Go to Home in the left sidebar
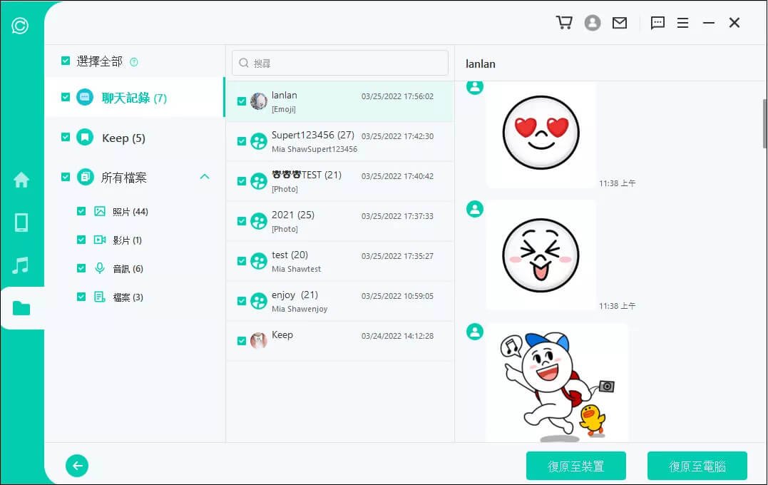Image resolution: width=768 pixels, height=485 pixels. point(21,180)
